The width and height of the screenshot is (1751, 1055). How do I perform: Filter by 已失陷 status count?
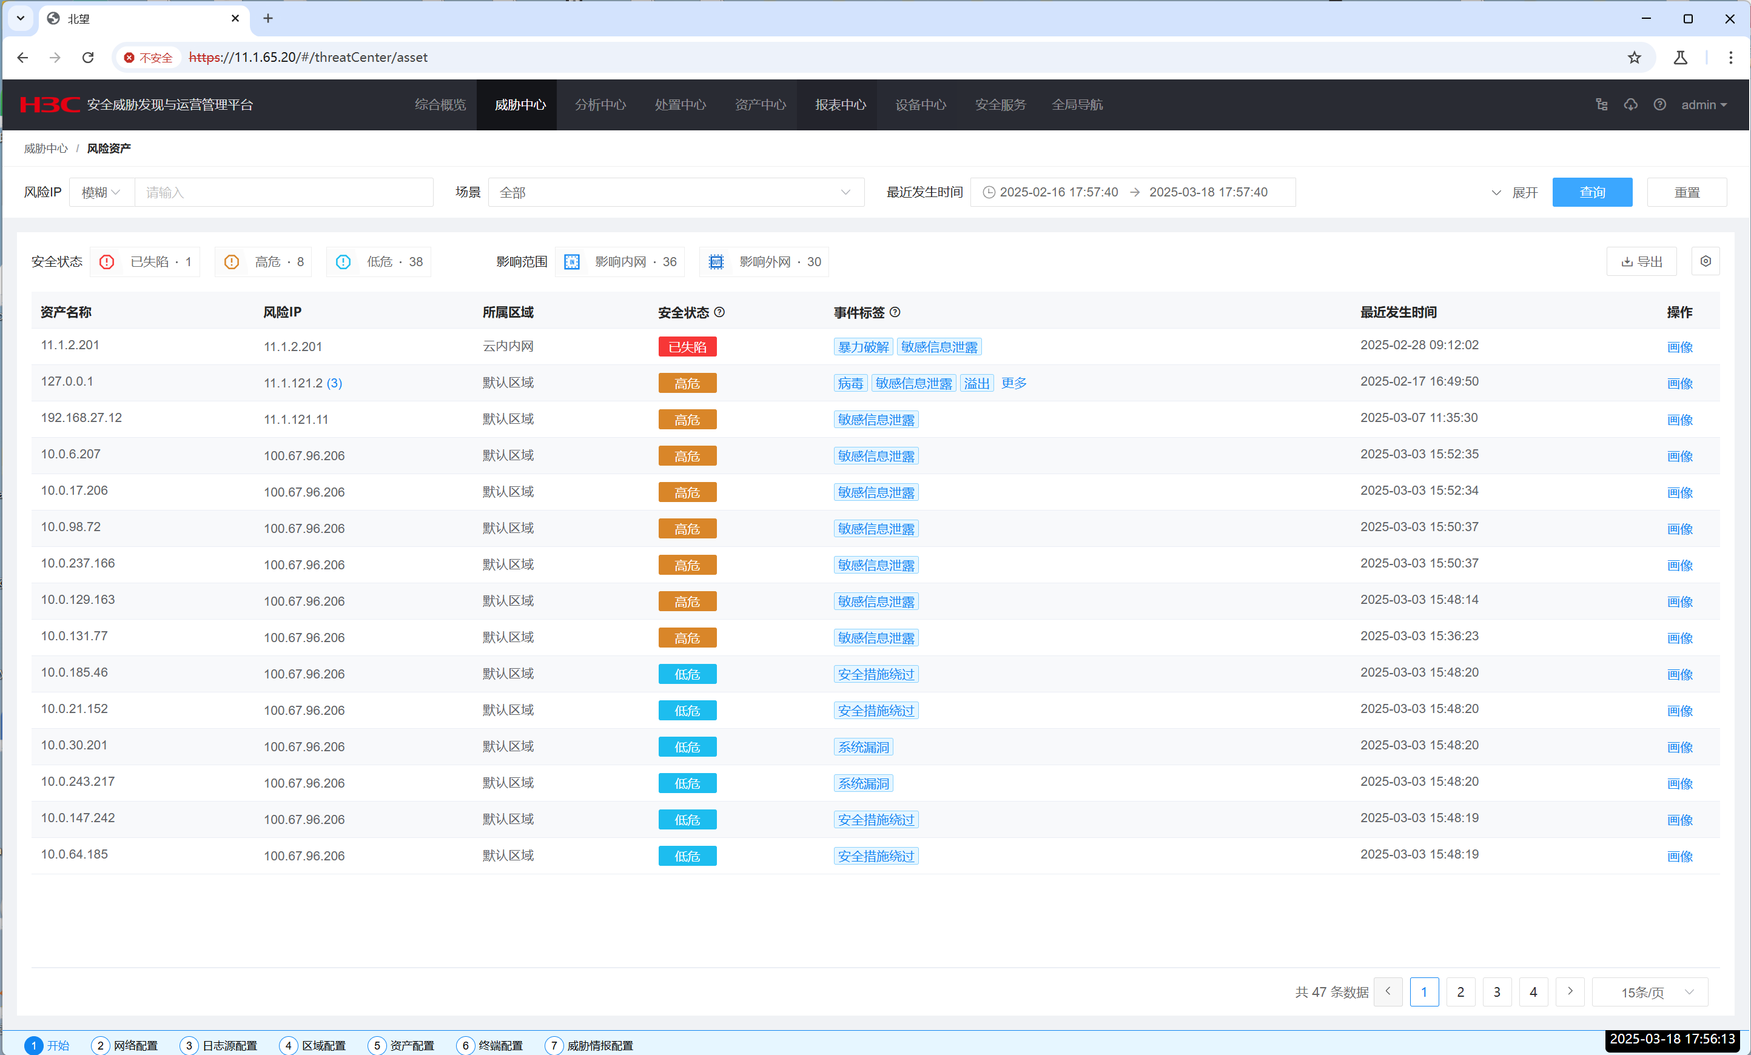pos(145,262)
